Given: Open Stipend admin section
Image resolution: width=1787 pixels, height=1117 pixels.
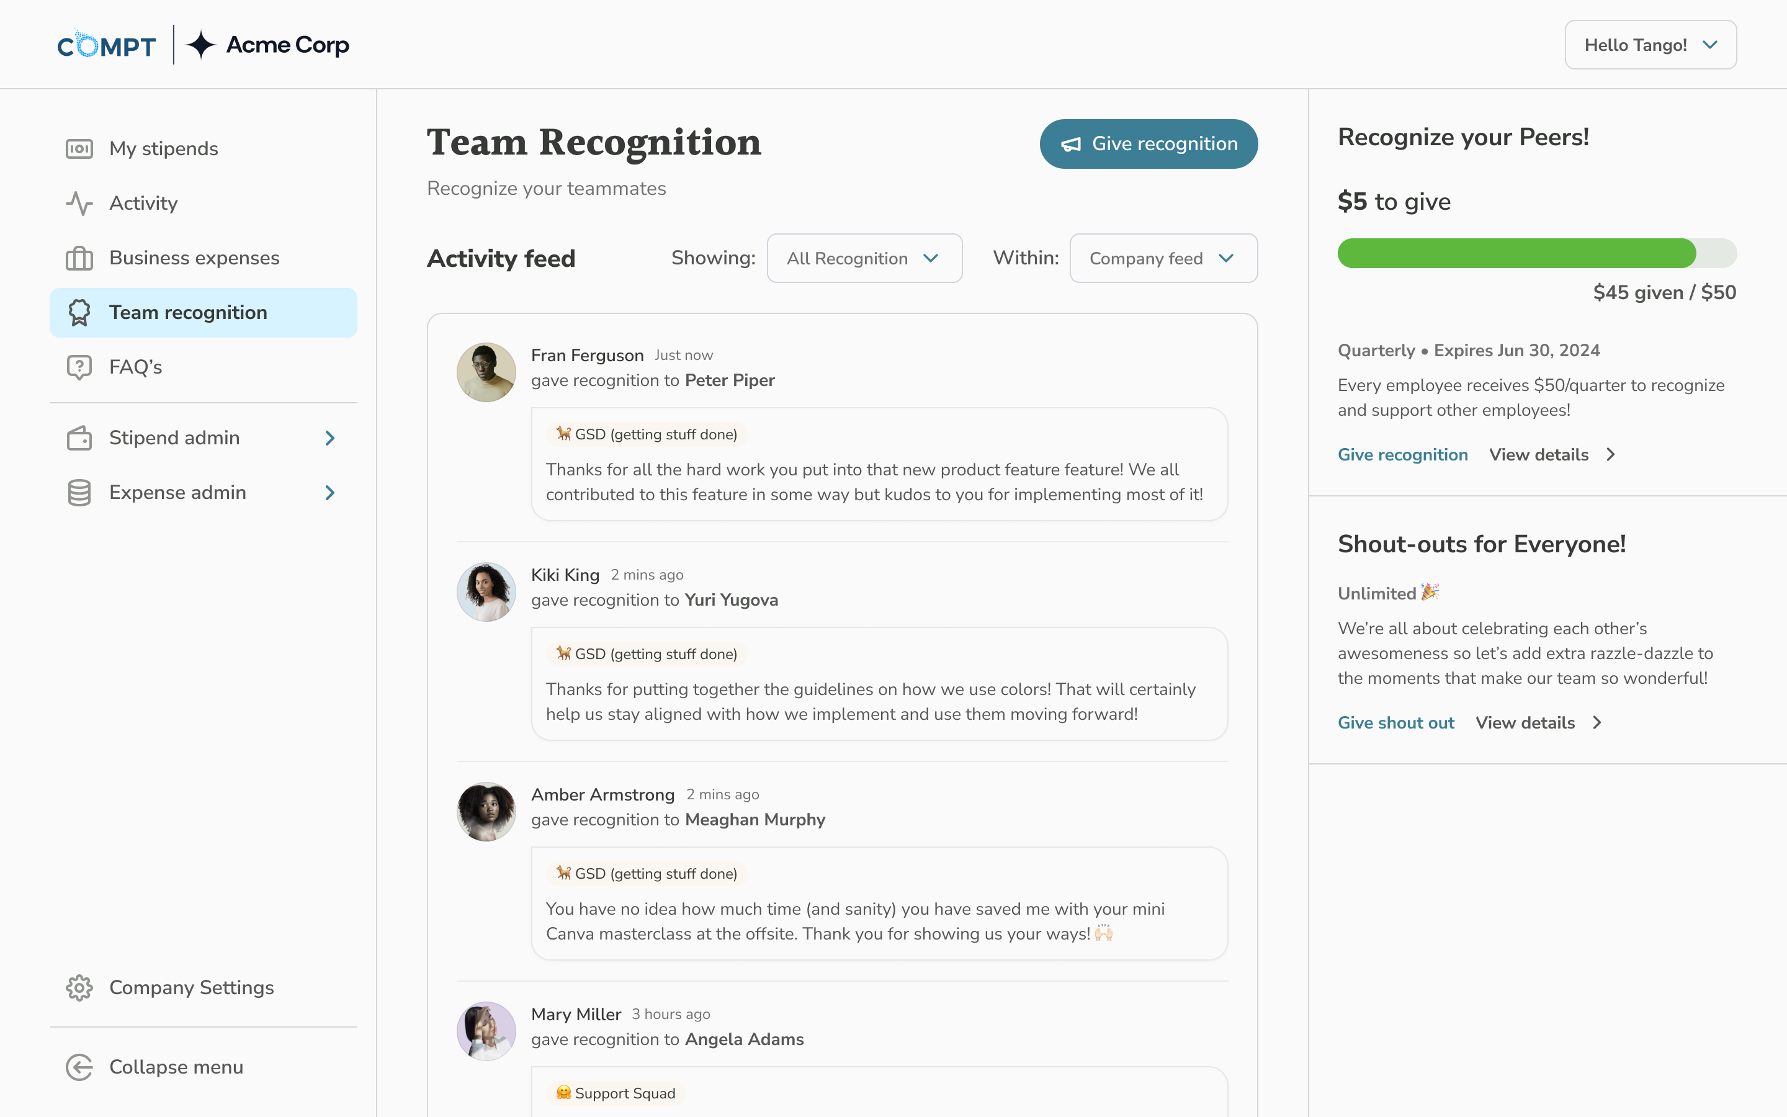Looking at the screenshot, I should tap(203, 438).
